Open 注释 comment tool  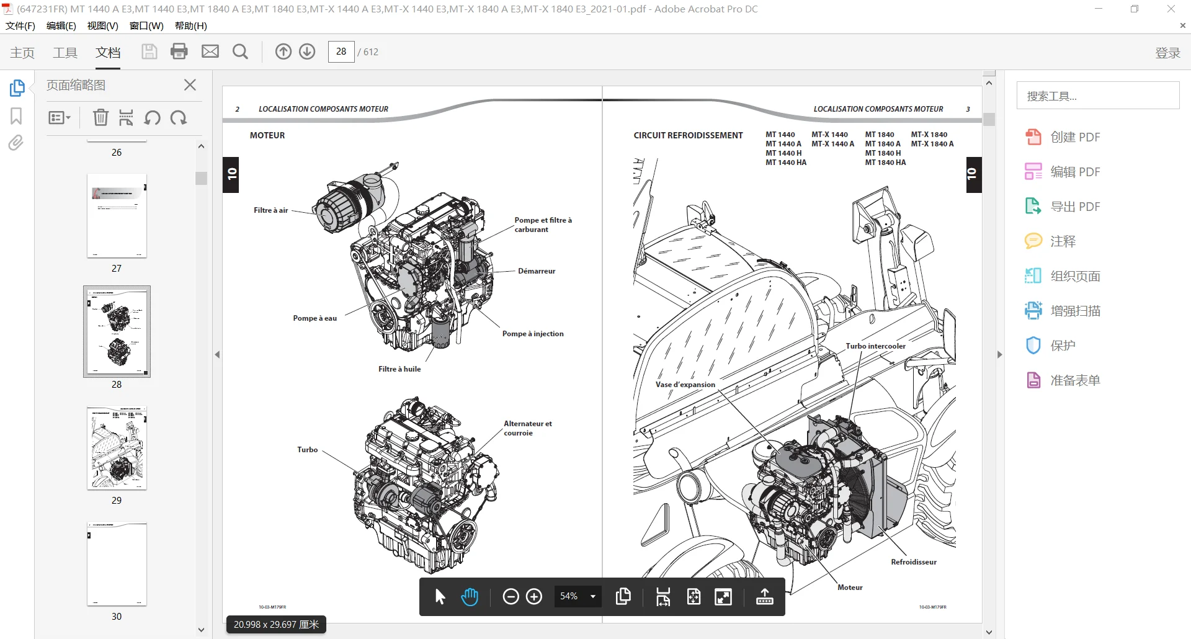[x=1050, y=241]
